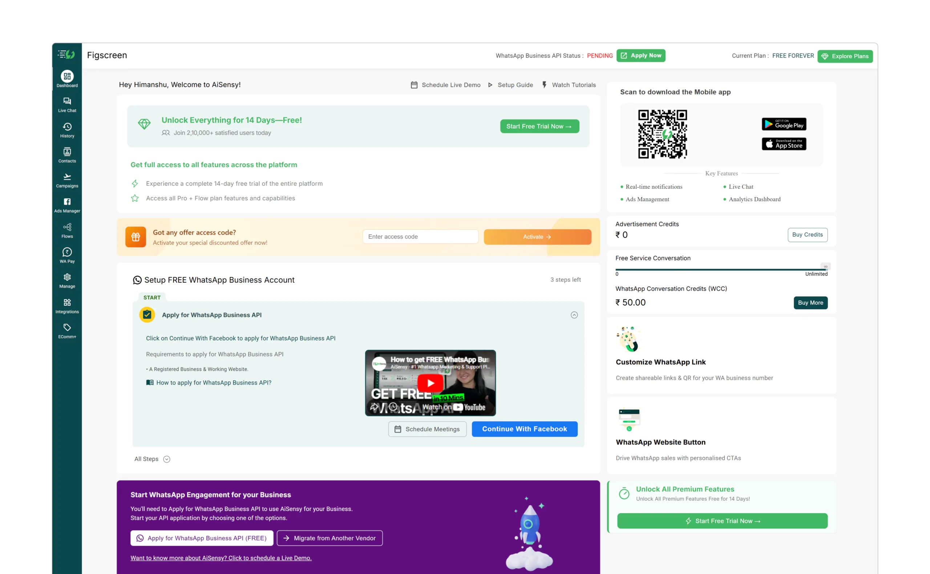This screenshot has height=574, width=930.
Task: Click the Setup Guide link
Action: click(515, 85)
